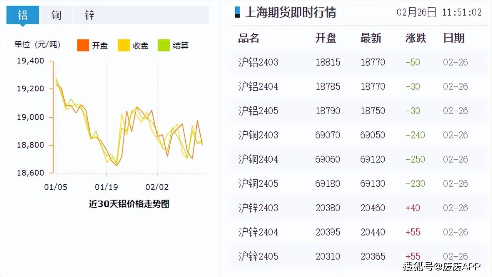This screenshot has width=492, height=277.
Task: Select the 沪铝2405 row name
Action: pos(258,111)
